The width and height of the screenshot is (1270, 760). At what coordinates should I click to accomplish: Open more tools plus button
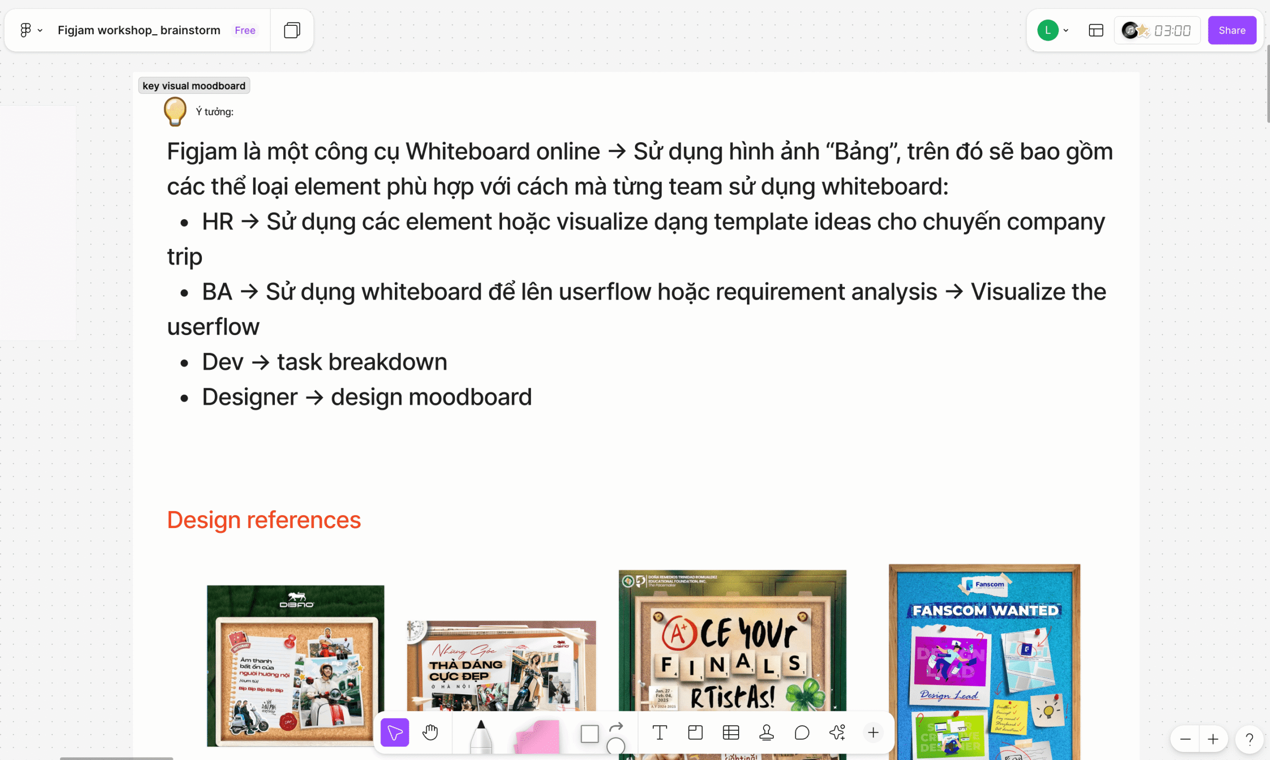[873, 732]
